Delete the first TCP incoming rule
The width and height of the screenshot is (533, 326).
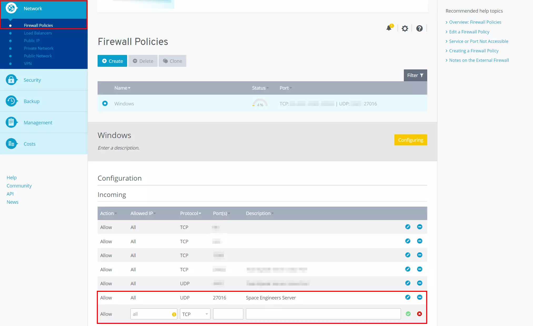tap(420, 227)
